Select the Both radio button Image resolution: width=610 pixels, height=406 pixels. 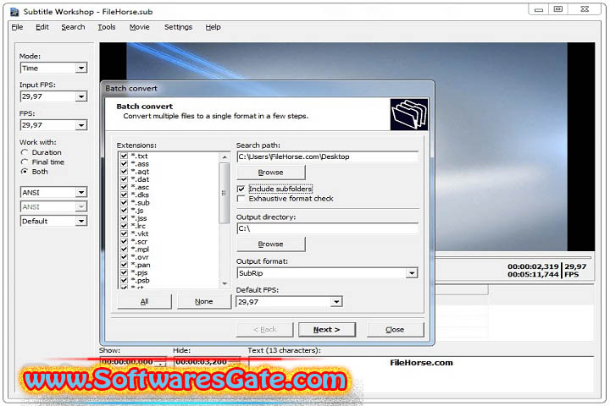pos(25,172)
